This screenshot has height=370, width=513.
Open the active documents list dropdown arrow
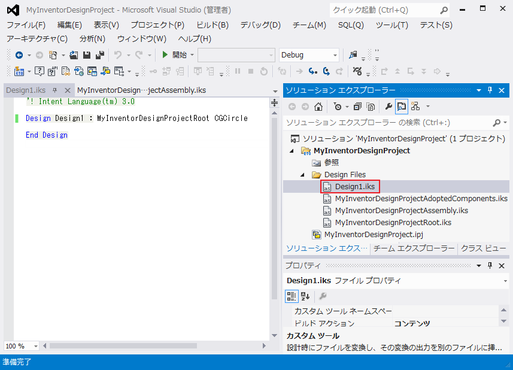coord(275,91)
